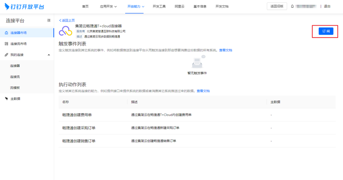Image resolution: width=343 pixels, height=180 pixels.
Task: Click 主数据 column header
Action: (275, 102)
